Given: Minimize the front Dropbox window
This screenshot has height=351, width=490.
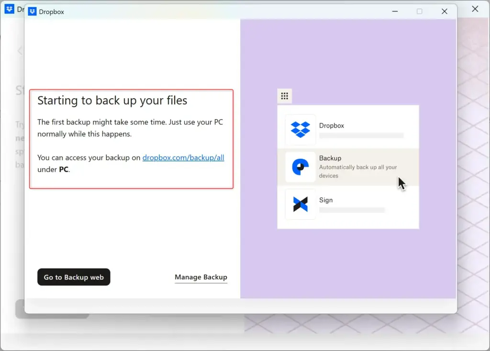Looking at the screenshot, I should click(395, 11).
